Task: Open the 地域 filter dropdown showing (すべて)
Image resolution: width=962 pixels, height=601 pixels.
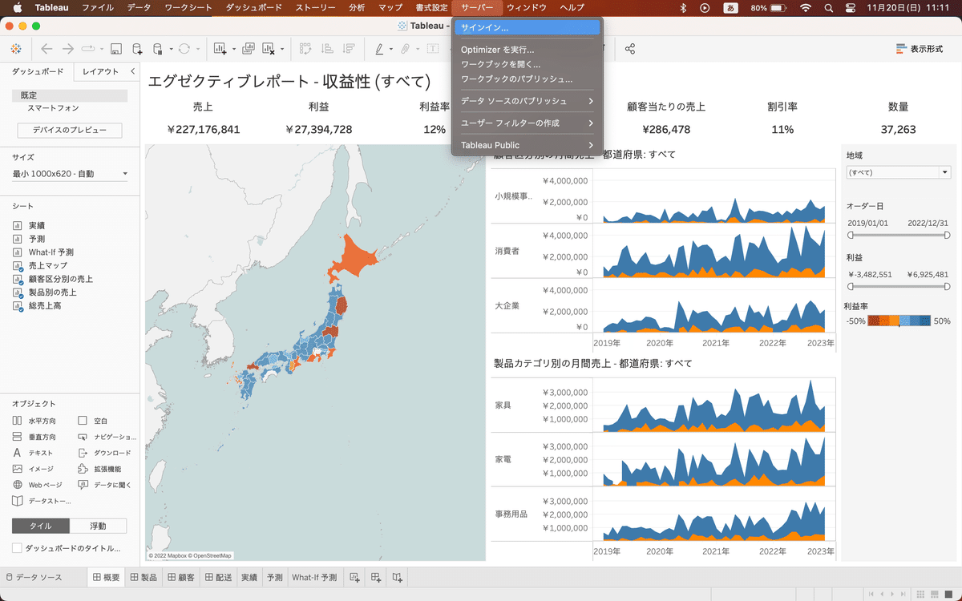Action: coord(899,172)
